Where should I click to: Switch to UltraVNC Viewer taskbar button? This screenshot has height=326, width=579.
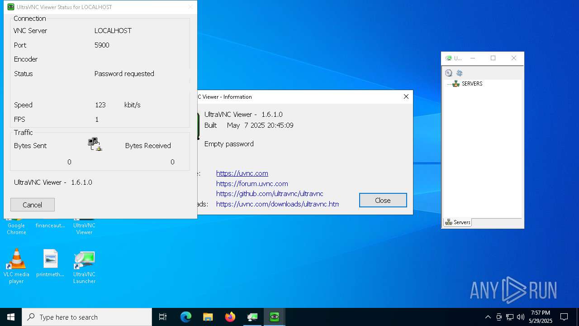click(274, 317)
